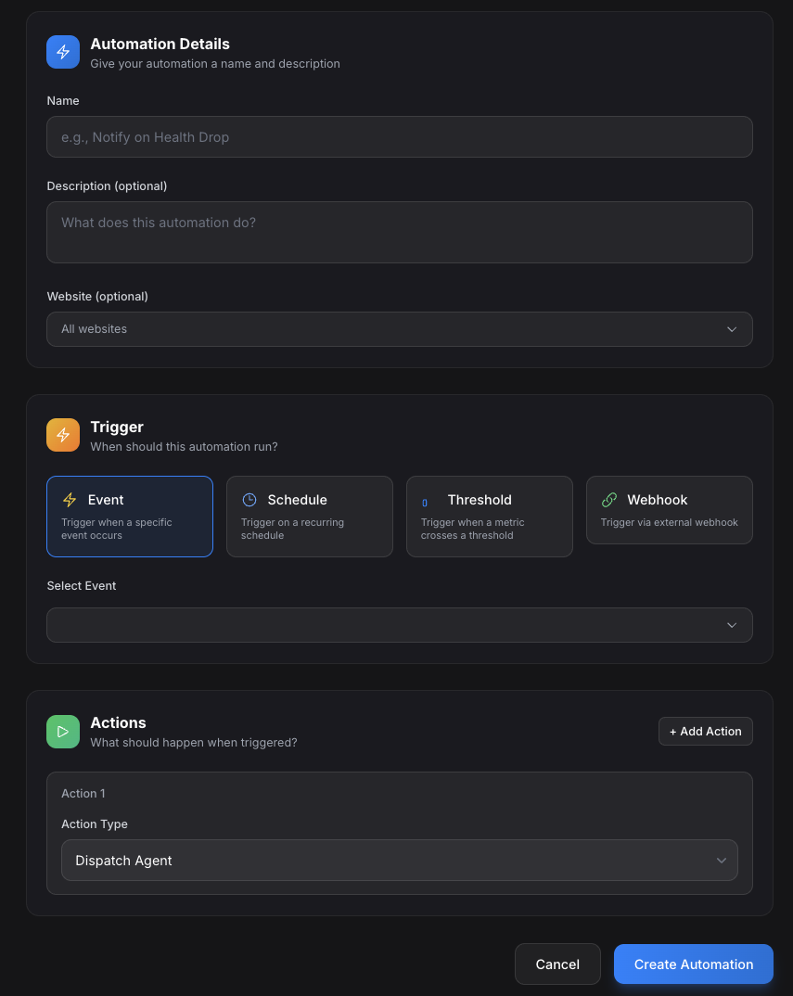Viewport: 793px width, 996px height.
Task: Click the orange Trigger lightning icon
Action: [x=63, y=434]
